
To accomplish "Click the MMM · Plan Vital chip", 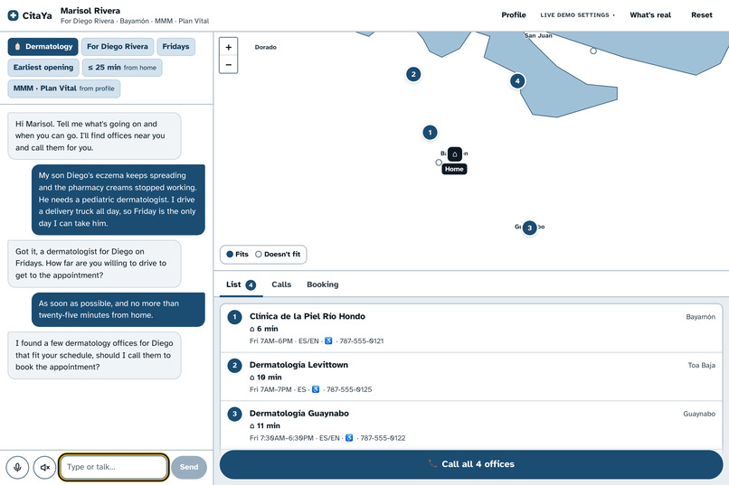I will [x=63, y=89].
